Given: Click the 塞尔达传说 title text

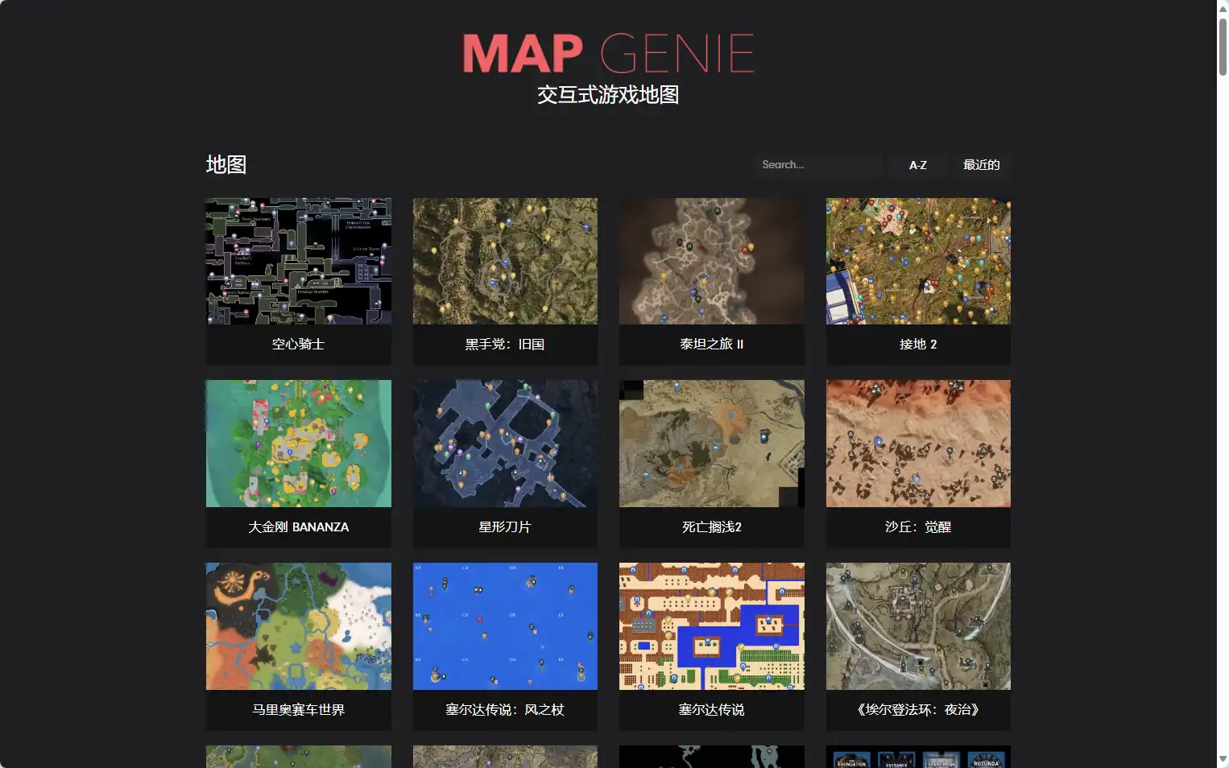Looking at the screenshot, I should pos(711,710).
